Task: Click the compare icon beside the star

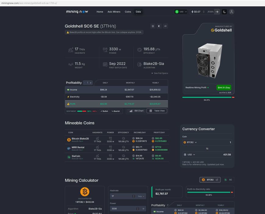Action: click(x=159, y=26)
